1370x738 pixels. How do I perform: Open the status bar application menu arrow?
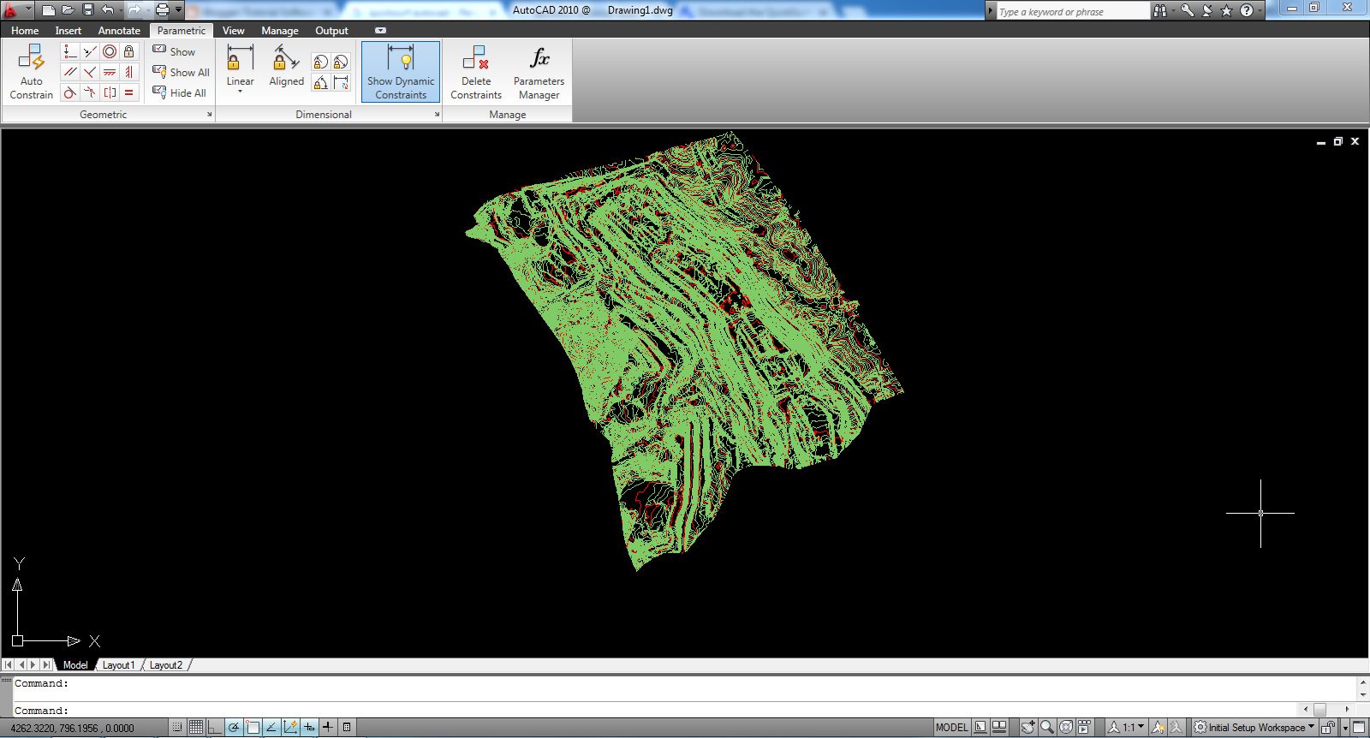[x=1345, y=728]
